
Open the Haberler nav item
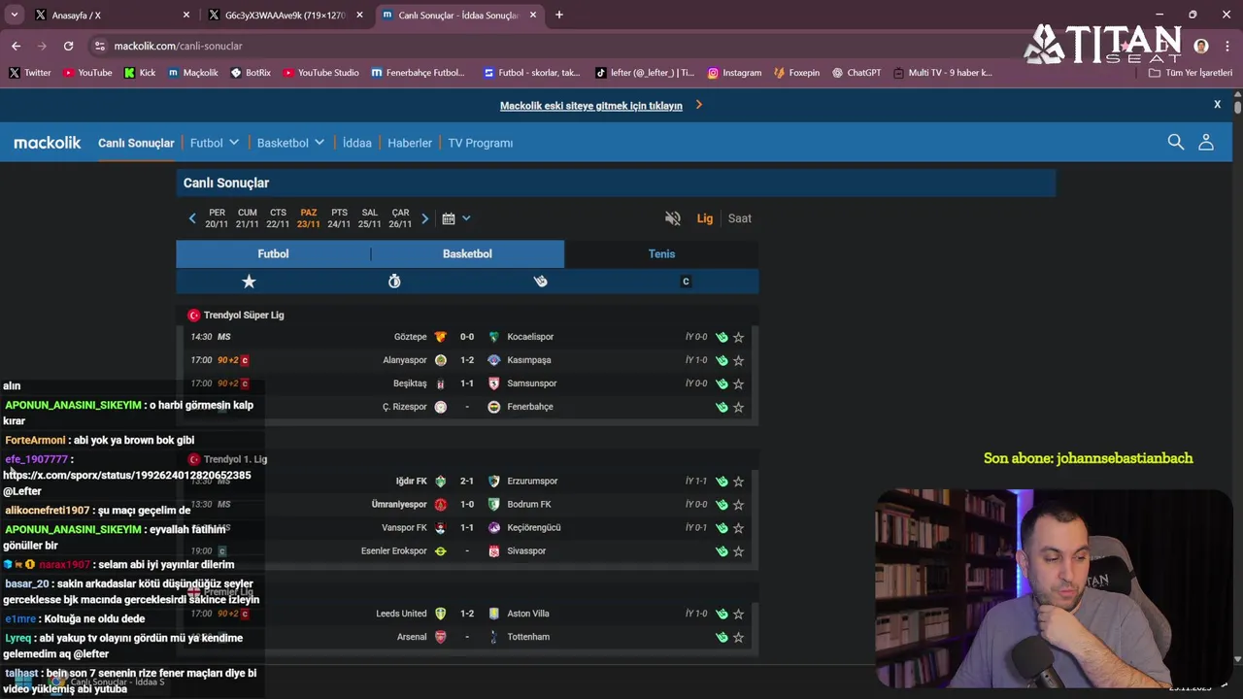(x=410, y=143)
